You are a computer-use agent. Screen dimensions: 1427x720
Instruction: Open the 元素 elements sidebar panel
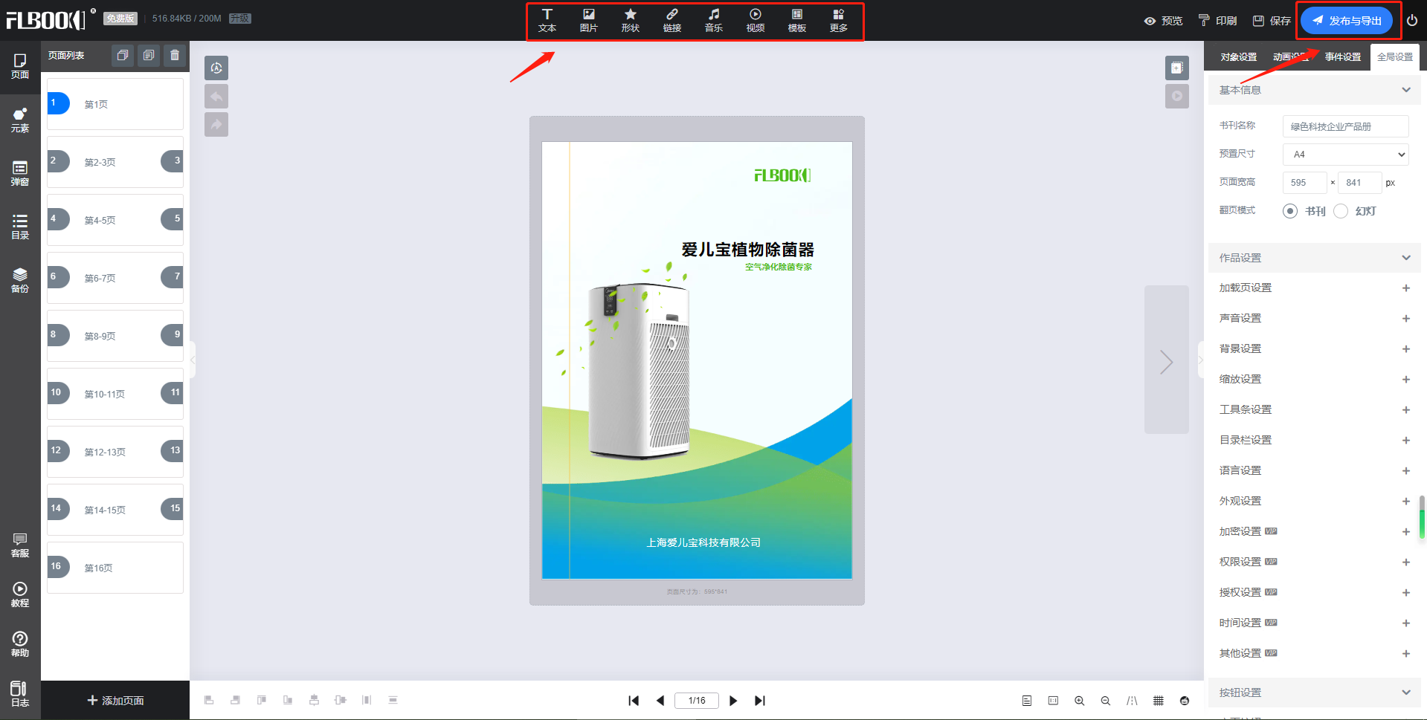coord(20,120)
